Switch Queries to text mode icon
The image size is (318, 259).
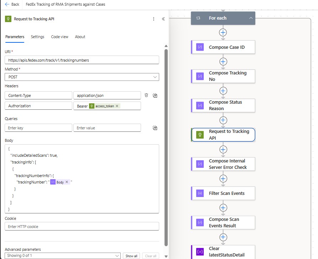155,128
